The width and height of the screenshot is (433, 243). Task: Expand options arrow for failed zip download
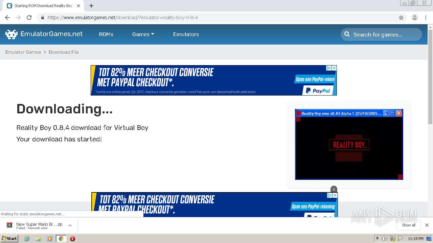click(x=70, y=225)
